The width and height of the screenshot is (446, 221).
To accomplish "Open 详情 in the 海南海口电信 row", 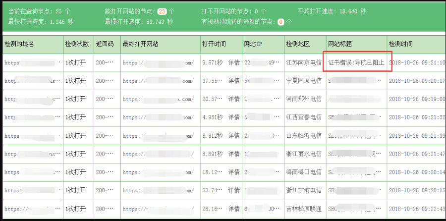I will [x=233, y=172].
